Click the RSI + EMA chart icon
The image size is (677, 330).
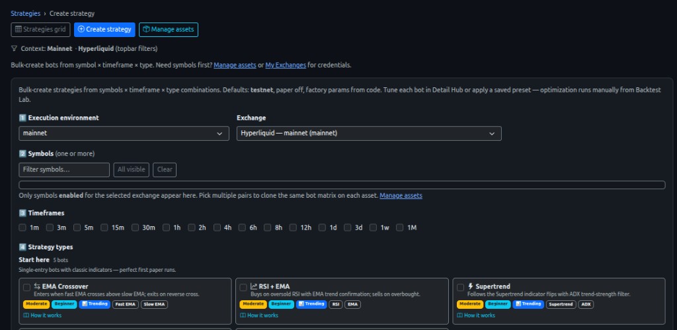254,286
